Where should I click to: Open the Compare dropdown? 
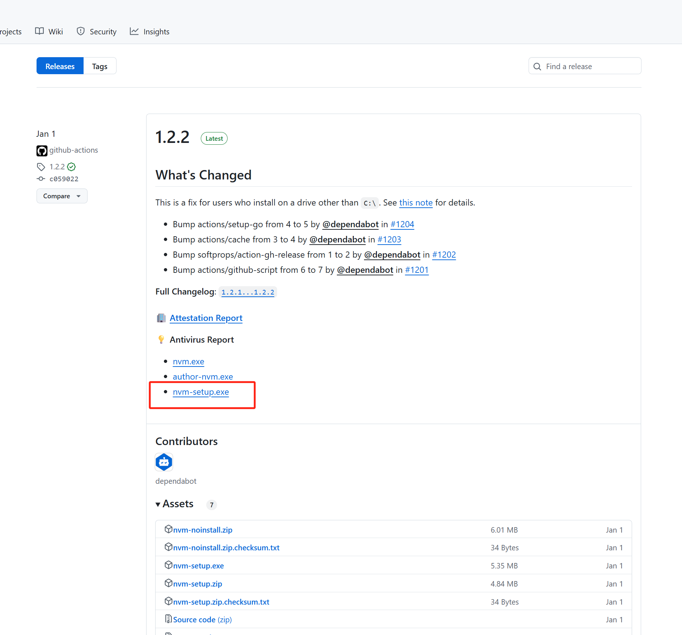tap(62, 196)
